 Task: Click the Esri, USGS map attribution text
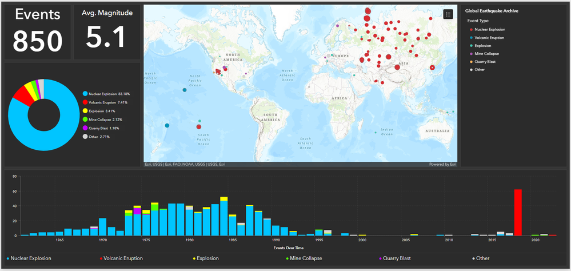click(185, 164)
